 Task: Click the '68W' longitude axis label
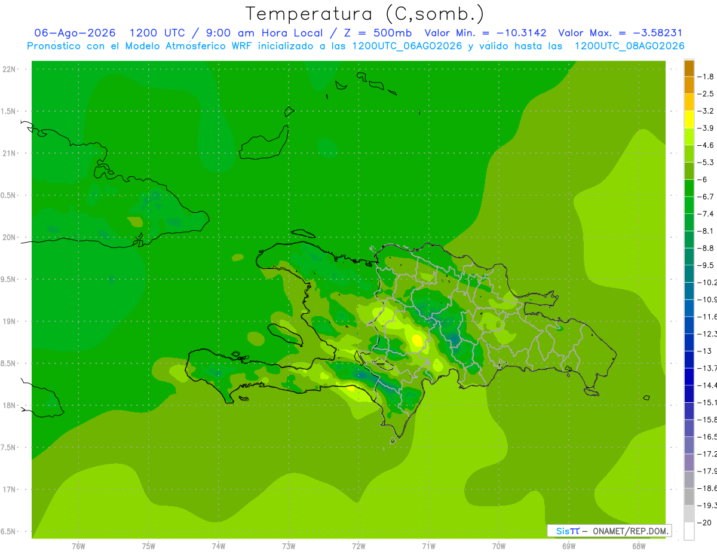[639, 546]
